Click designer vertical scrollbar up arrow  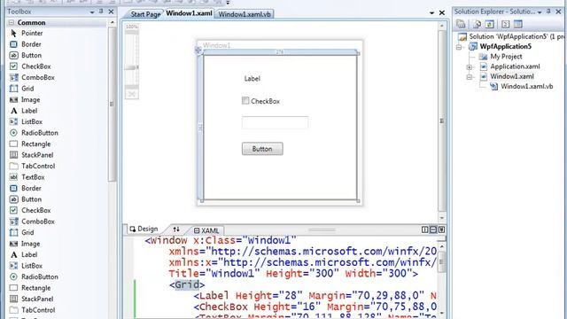(x=442, y=26)
